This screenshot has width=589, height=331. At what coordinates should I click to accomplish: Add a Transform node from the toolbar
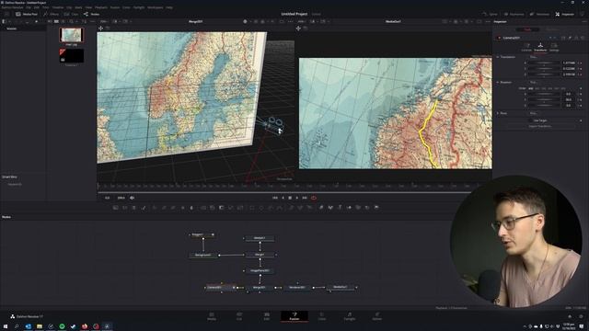coord(240,208)
